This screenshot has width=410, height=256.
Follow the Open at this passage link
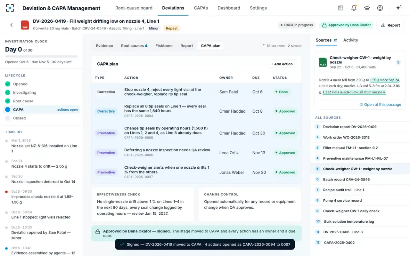pos(380,105)
